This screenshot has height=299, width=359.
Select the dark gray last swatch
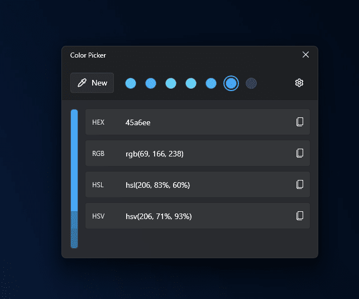(x=251, y=83)
